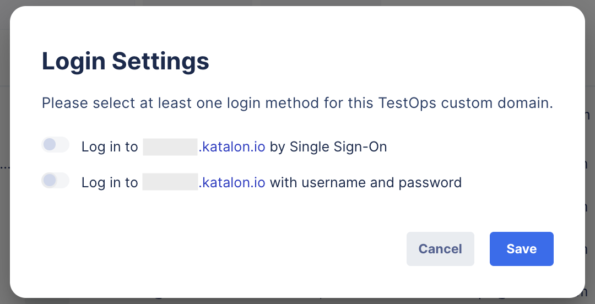595x304 pixels.
Task: Enable the Single Sign-On login toggle
Action: coord(55,145)
